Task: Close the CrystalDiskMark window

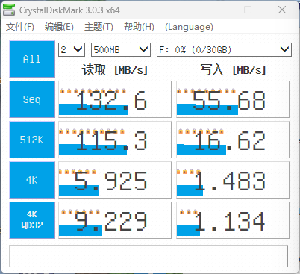Action: click(x=282, y=10)
